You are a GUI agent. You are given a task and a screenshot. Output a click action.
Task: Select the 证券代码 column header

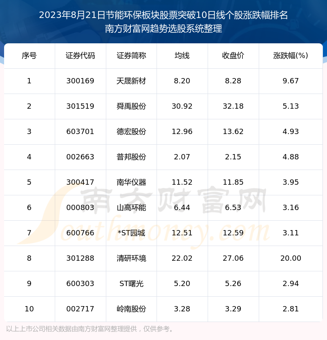click(x=80, y=56)
